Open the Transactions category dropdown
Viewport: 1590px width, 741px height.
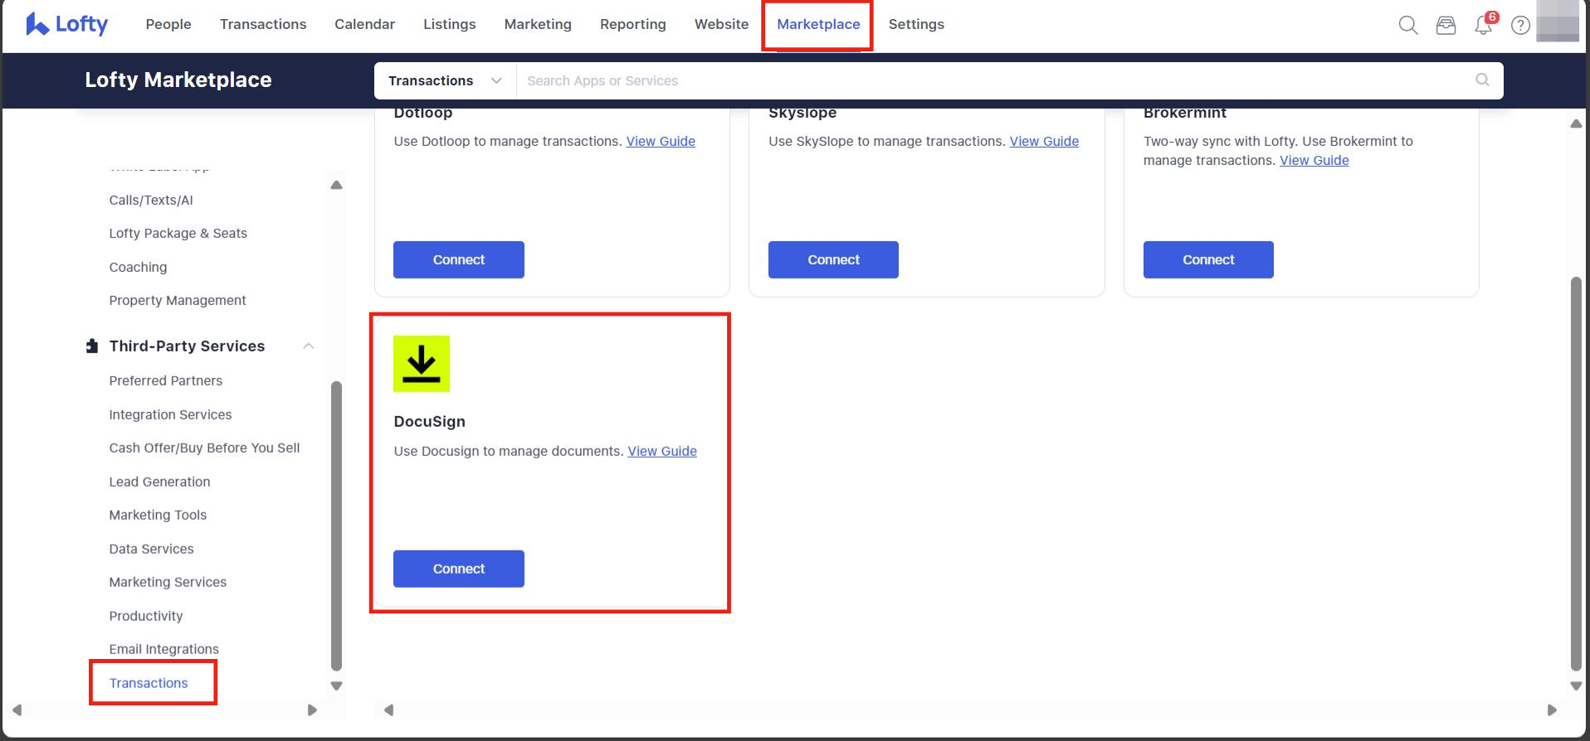(445, 80)
